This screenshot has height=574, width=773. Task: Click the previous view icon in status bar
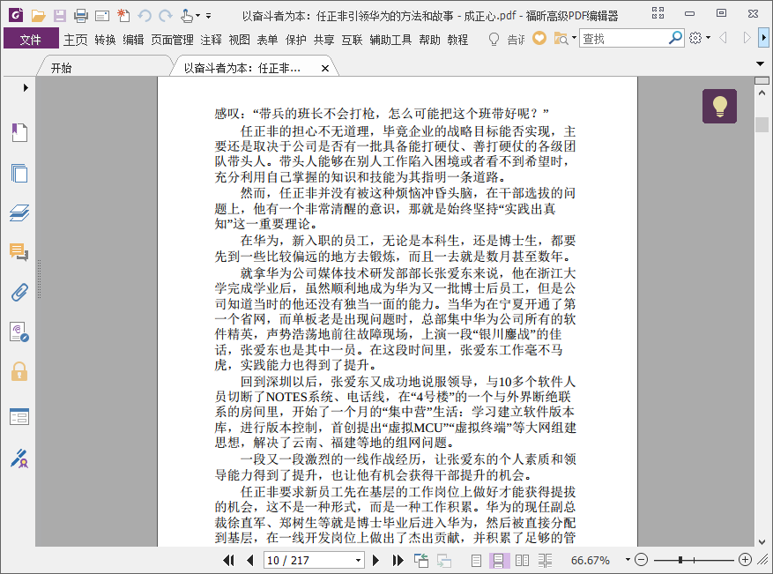(421, 560)
